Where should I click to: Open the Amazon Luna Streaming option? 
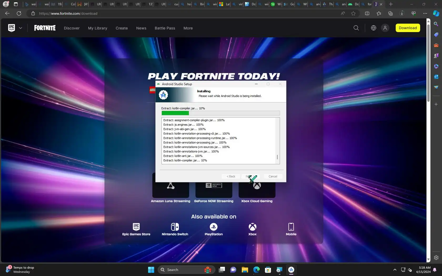pyautogui.click(x=170, y=188)
